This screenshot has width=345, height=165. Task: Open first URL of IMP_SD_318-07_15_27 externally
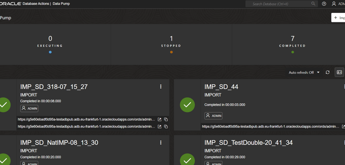[x=160, y=119]
